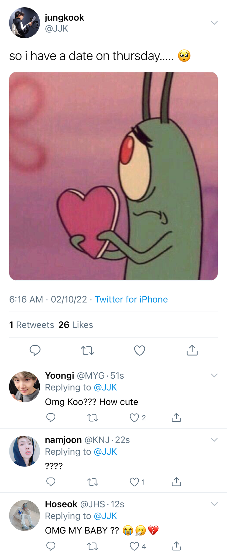Retweet jungkook's main tweet
The image size is (227, 557).
click(87, 350)
